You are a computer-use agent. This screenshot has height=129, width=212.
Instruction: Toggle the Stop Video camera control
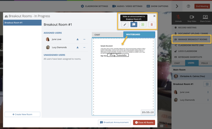192,18
